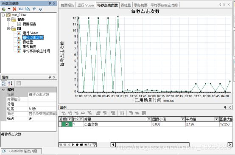This screenshot has width=235, height=155.
Task: Open the 度量 column dropdown arrow
Action: [x=149, y=119]
